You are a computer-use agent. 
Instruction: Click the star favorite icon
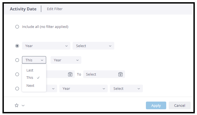coord(16,105)
